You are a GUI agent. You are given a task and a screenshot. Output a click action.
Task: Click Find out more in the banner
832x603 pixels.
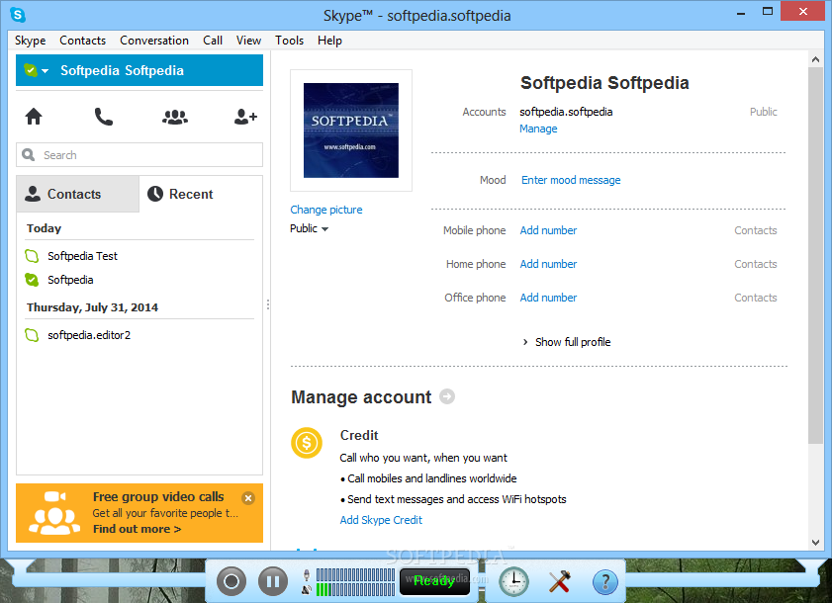pos(137,529)
